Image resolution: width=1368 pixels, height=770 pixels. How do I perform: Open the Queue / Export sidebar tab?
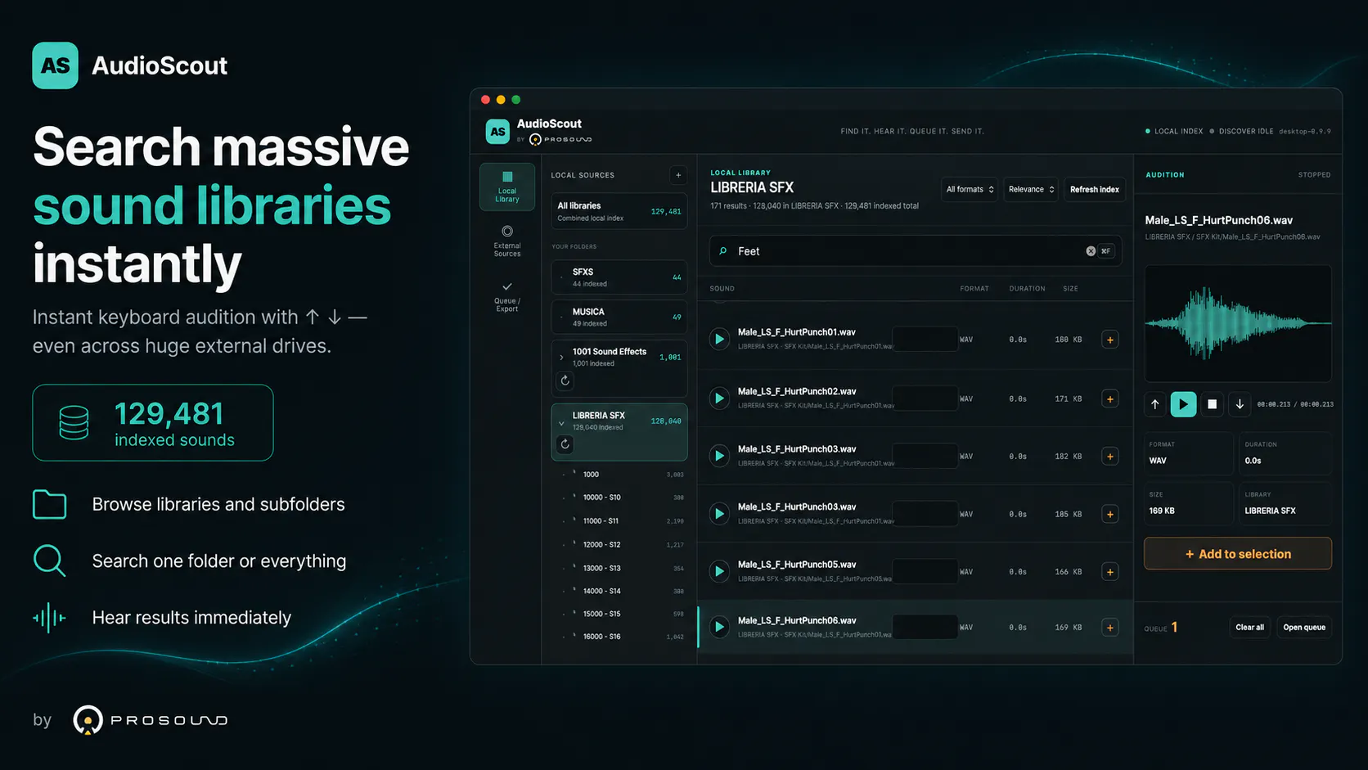[507, 297]
